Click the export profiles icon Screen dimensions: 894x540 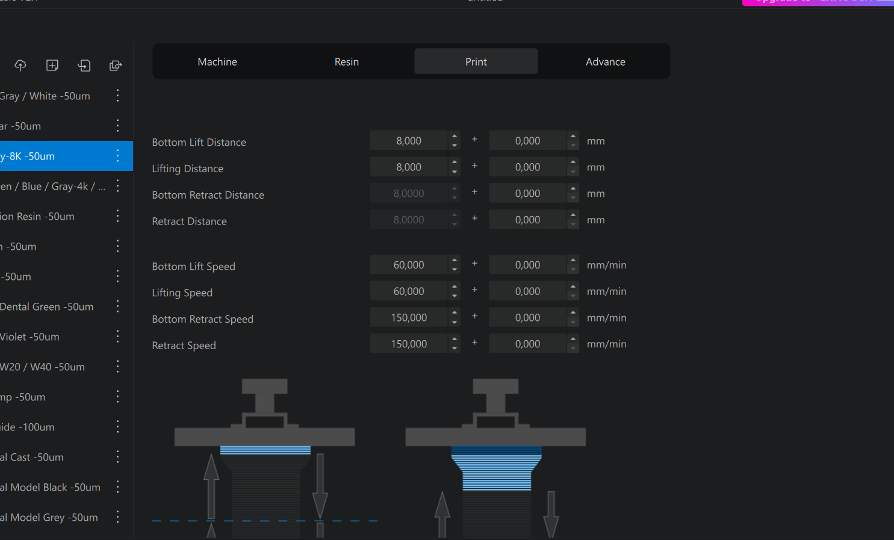[116, 65]
